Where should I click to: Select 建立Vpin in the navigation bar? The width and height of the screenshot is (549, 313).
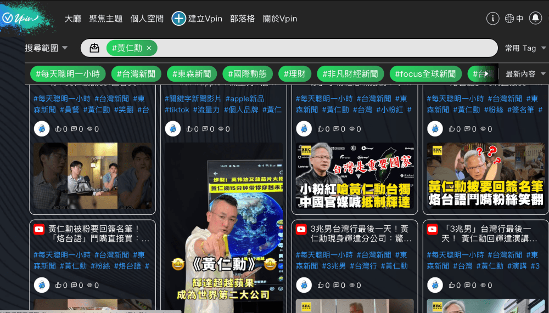(x=205, y=19)
